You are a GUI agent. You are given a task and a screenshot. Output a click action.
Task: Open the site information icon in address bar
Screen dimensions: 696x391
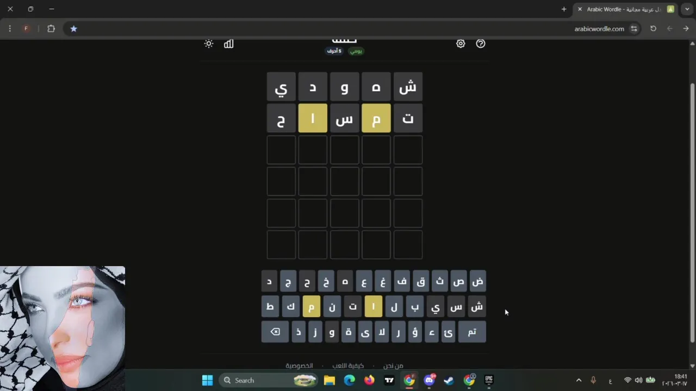633,29
